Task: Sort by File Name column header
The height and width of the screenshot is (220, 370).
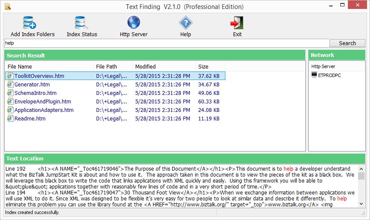Action: pos(49,66)
